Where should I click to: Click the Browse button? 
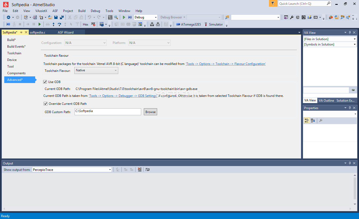(150, 112)
